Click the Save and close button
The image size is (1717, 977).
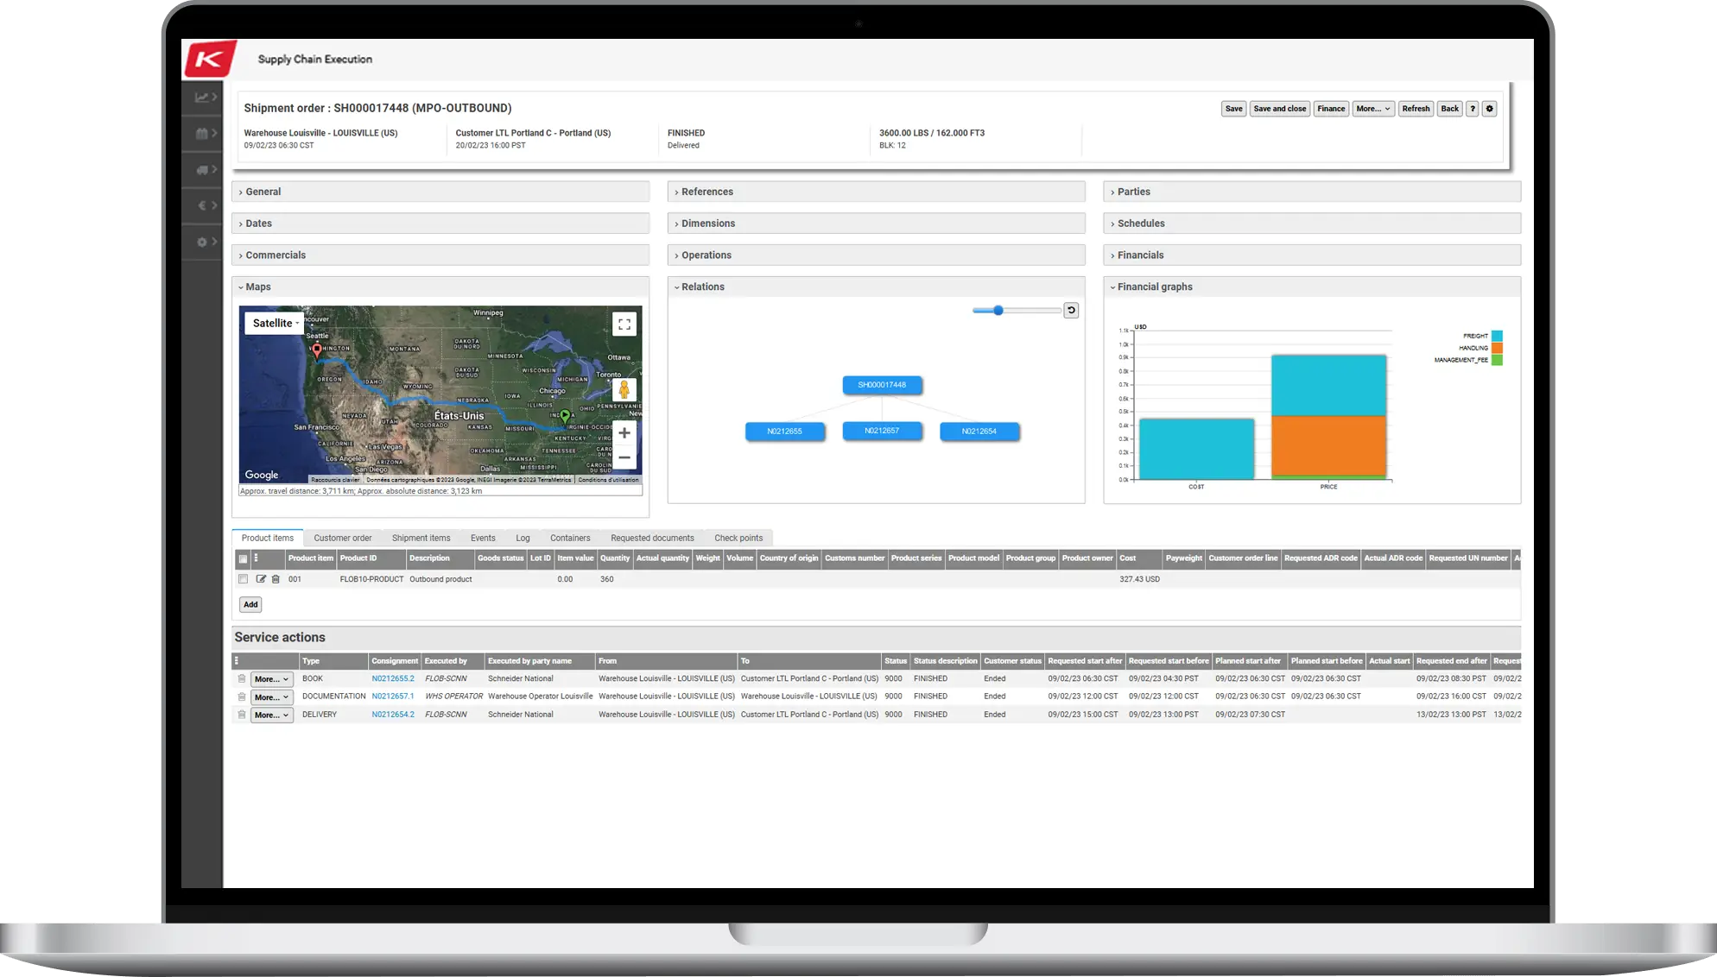click(x=1279, y=109)
